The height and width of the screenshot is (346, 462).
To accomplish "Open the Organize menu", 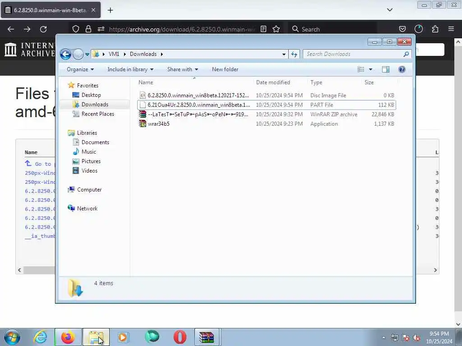I will [x=80, y=69].
